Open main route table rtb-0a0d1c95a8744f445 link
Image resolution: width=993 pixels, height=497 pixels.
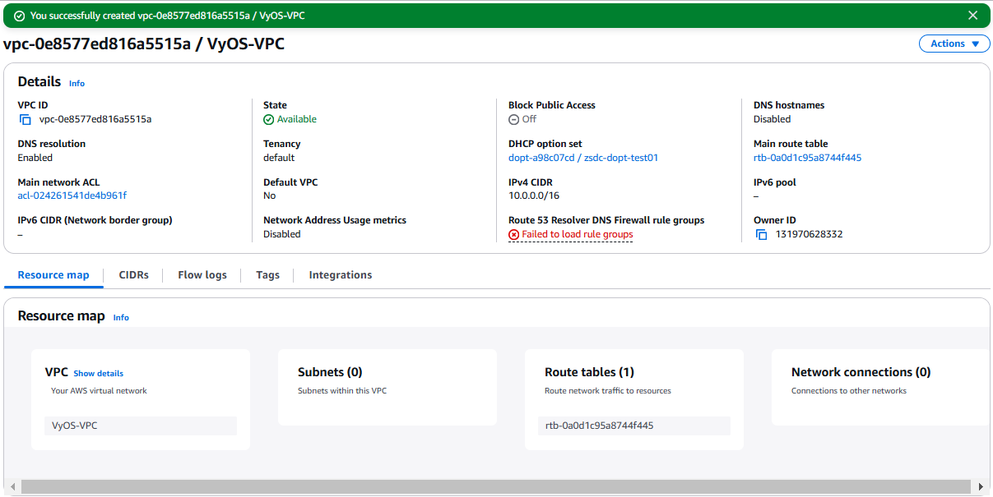pos(807,158)
